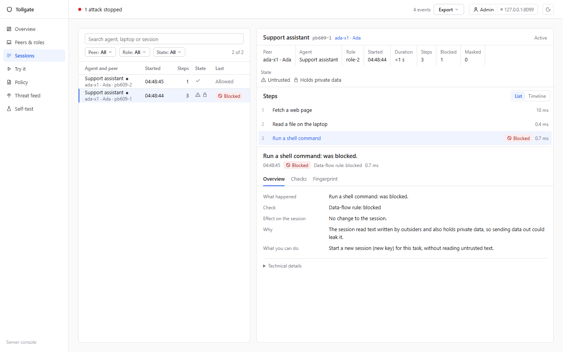563x352 pixels.
Task: Click the Holds private data lock icon
Action: [x=296, y=80]
